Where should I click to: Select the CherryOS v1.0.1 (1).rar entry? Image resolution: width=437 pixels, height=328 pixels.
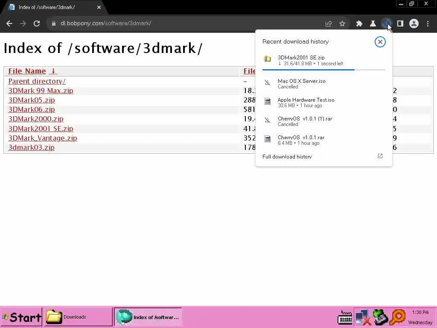[x=323, y=121]
